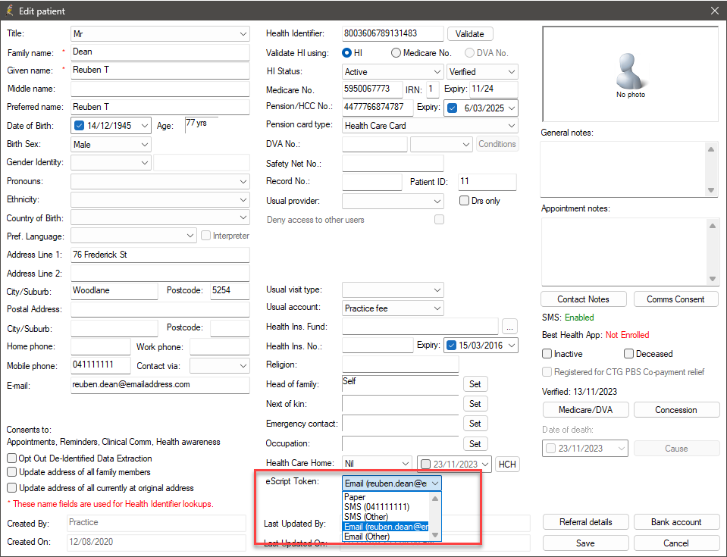Open Contact Notes
Screen dimensions: 727x557
click(583, 299)
